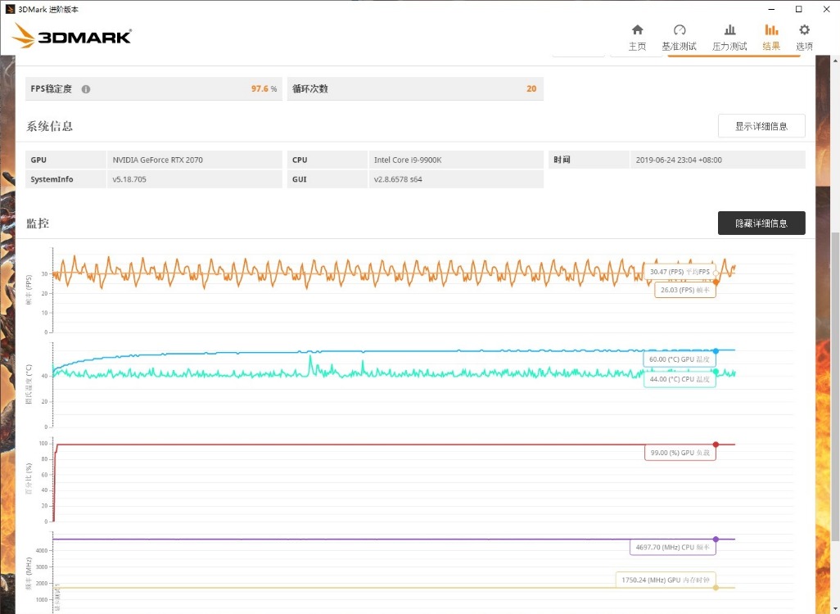The image size is (840, 614).
Task: Select the 结果 bar-chart icon
Action: (x=770, y=29)
